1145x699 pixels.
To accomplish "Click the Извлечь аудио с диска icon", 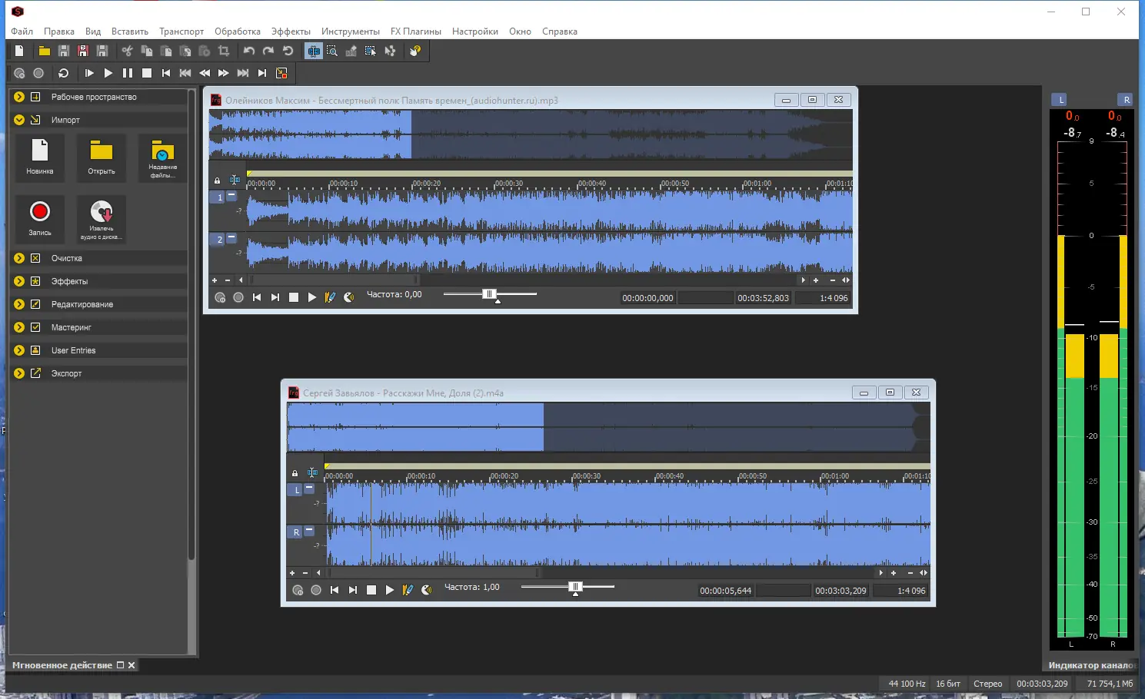I will 101,220.
